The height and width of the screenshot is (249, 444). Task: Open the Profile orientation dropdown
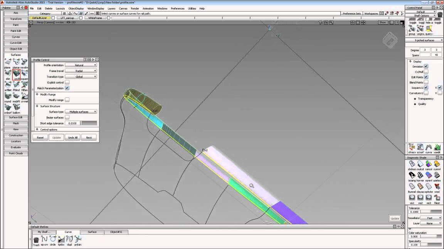81,65
